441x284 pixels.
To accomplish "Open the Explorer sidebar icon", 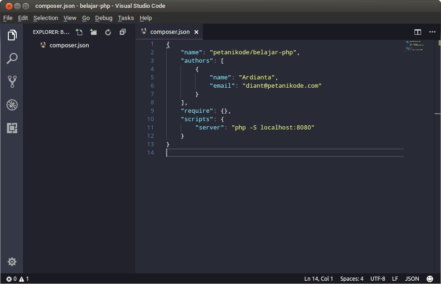I will tap(12, 35).
